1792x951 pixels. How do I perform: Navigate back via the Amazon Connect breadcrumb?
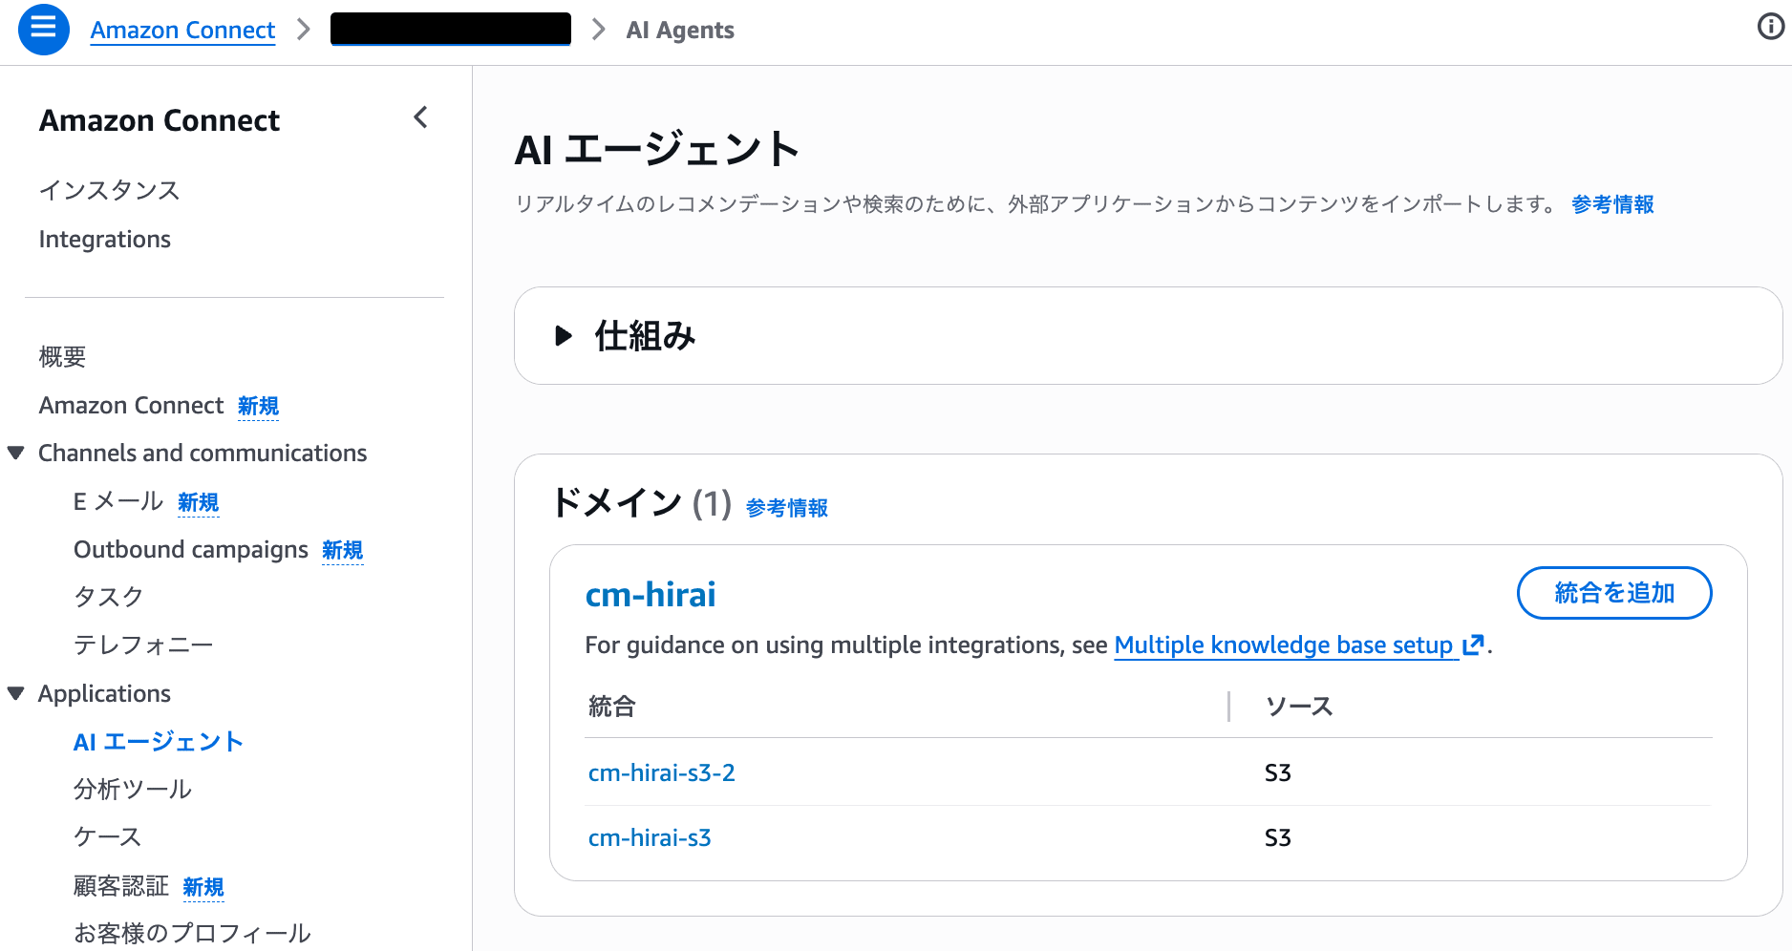(x=182, y=30)
